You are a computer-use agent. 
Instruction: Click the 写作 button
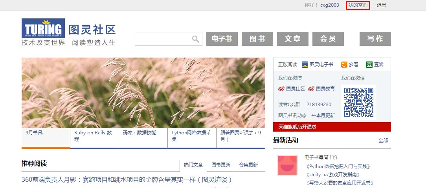tap(375, 39)
